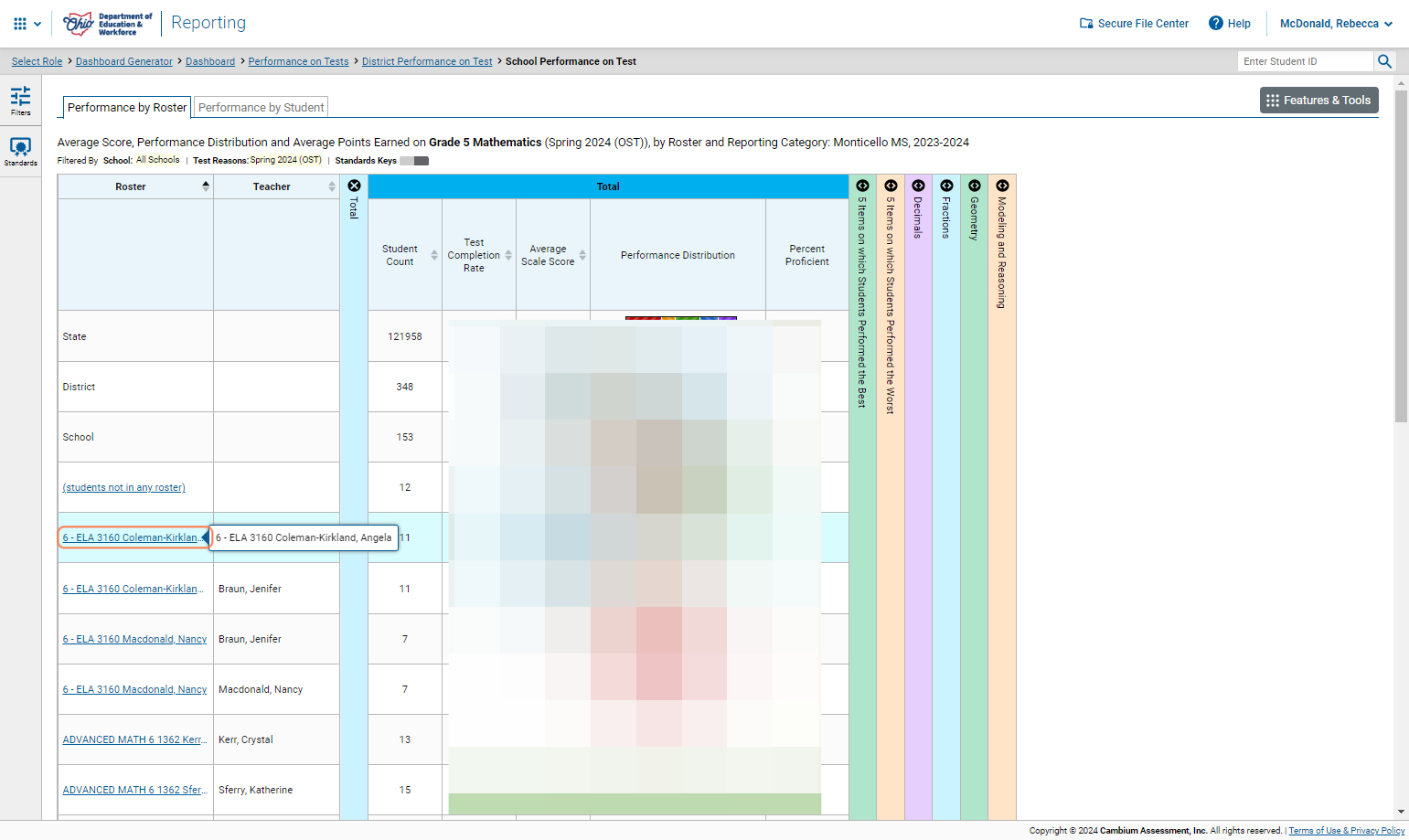Select the School row label
This screenshot has width=1409, height=840.
coord(78,437)
